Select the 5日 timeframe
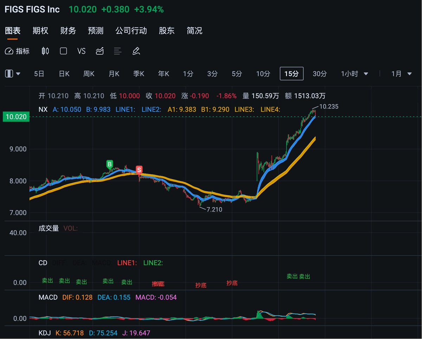This screenshot has width=422, height=339. [x=39, y=74]
